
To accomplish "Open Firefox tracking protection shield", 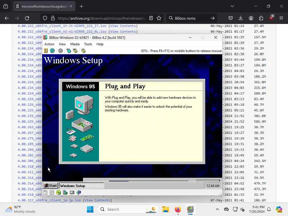I will 45,18.
